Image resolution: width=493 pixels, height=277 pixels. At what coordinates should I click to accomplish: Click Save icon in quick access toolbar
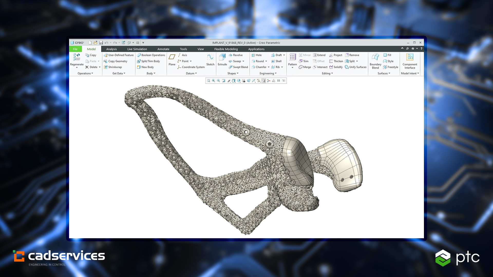point(101,43)
